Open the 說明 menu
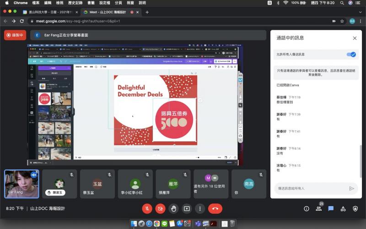 click(x=142, y=3)
